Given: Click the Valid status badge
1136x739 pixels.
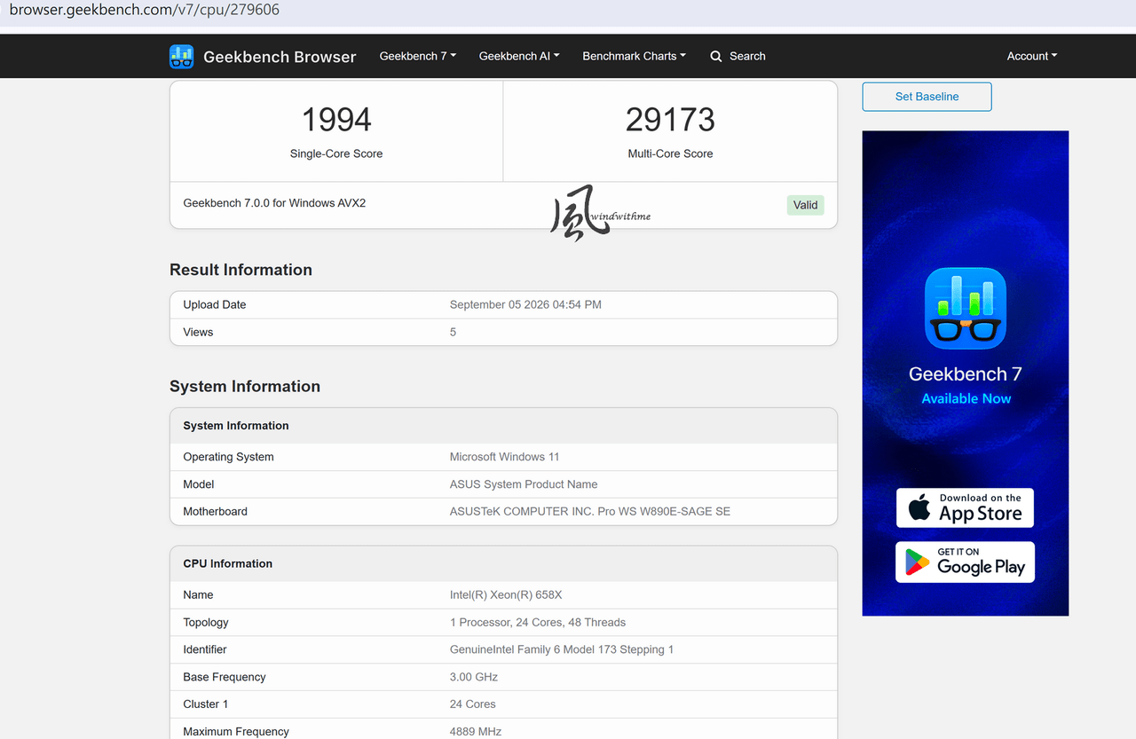Looking at the screenshot, I should 805,205.
